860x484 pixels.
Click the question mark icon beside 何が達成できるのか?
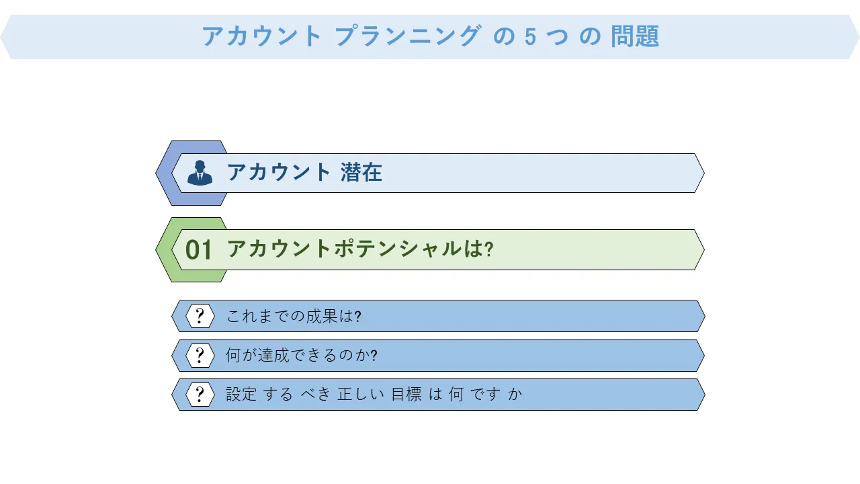click(200, 355)
